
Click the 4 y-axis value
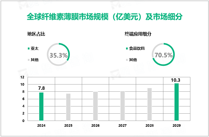[23, 106]
